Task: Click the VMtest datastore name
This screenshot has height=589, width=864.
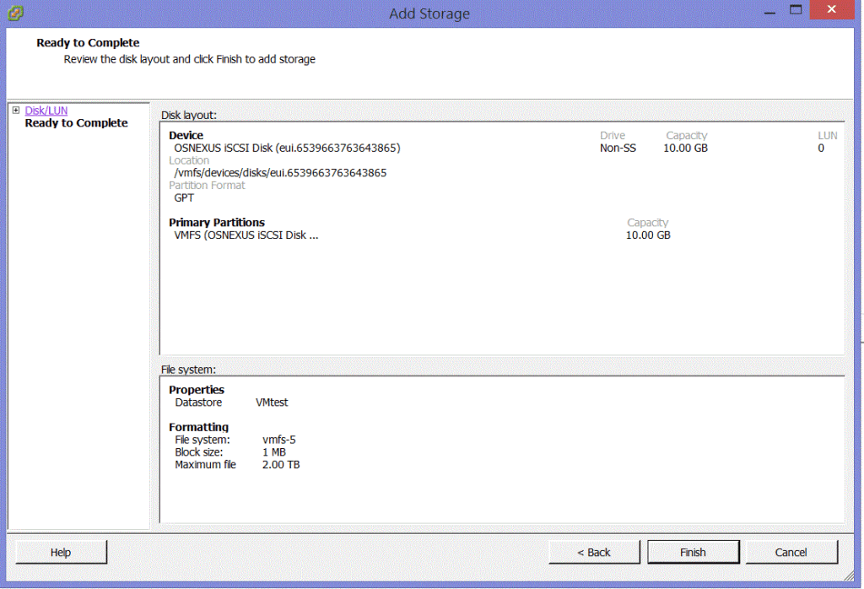Action: point(272,403)
